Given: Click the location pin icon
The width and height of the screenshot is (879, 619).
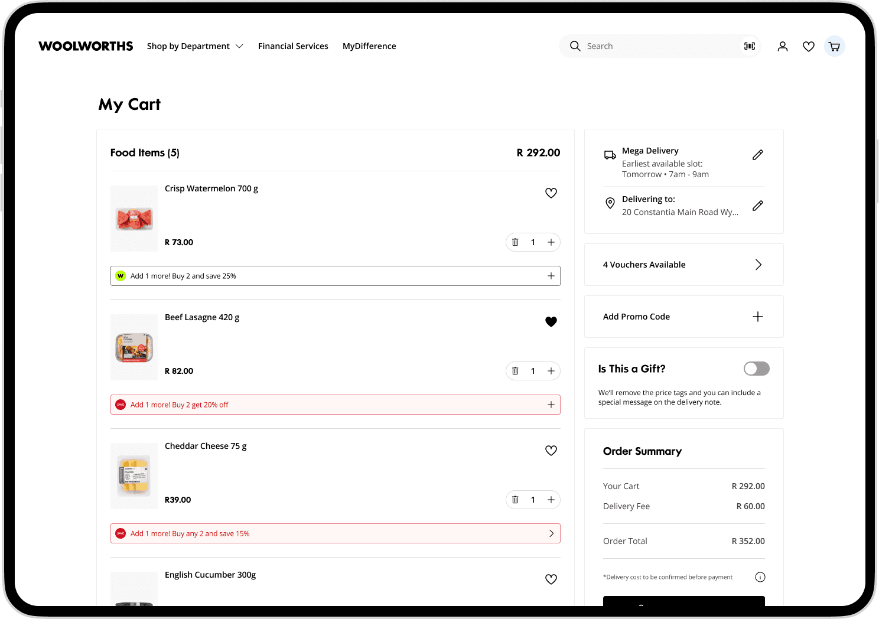Looking at the screenshot, I should point(610,203).
